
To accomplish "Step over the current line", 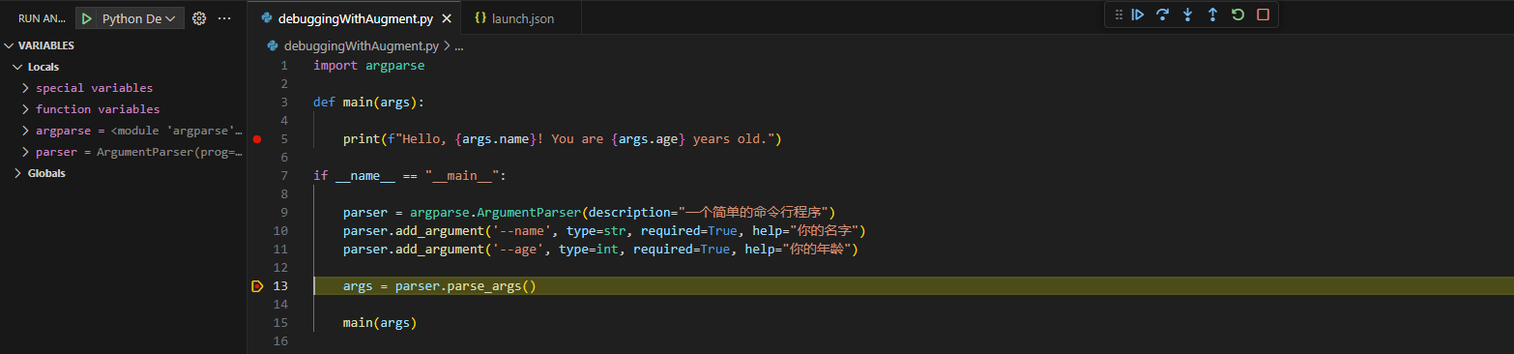I will point(1163,15).
